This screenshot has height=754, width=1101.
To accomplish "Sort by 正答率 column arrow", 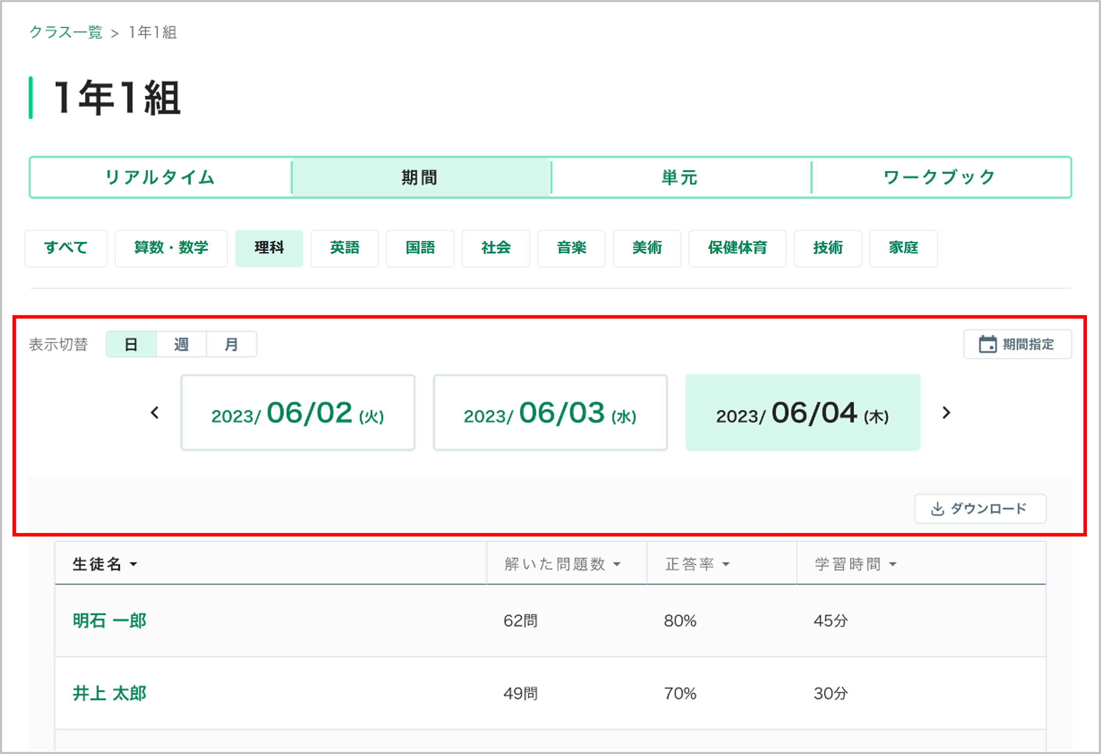I will (x=726, y=564).
